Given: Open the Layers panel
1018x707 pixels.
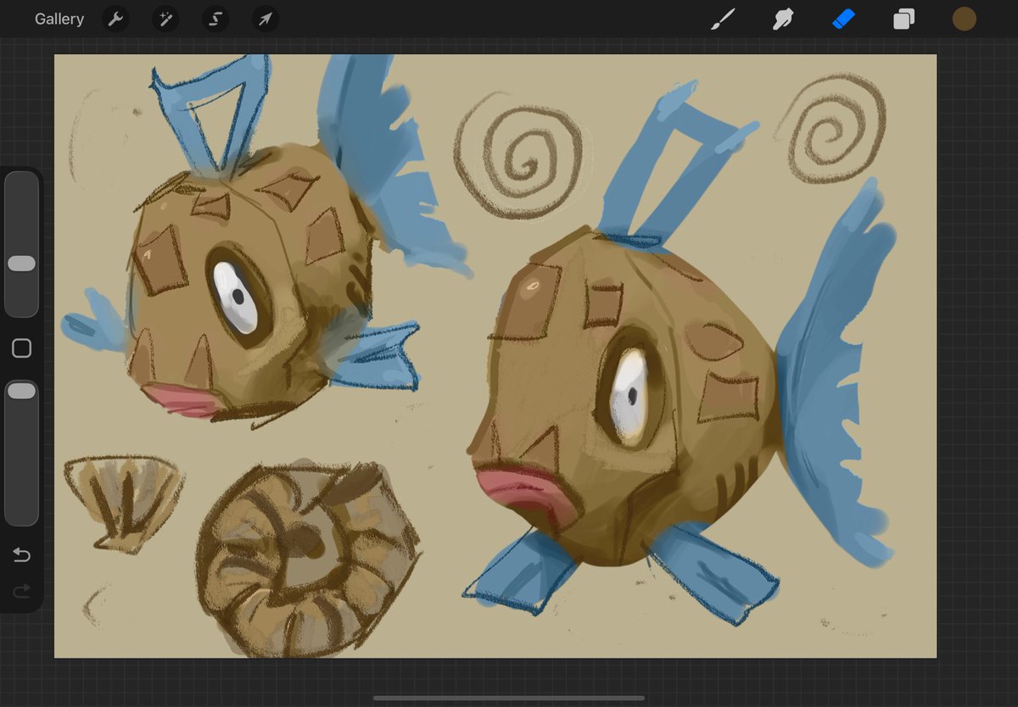Looking at the screenshot, I should pyautogui.click(x=903, y=19).
